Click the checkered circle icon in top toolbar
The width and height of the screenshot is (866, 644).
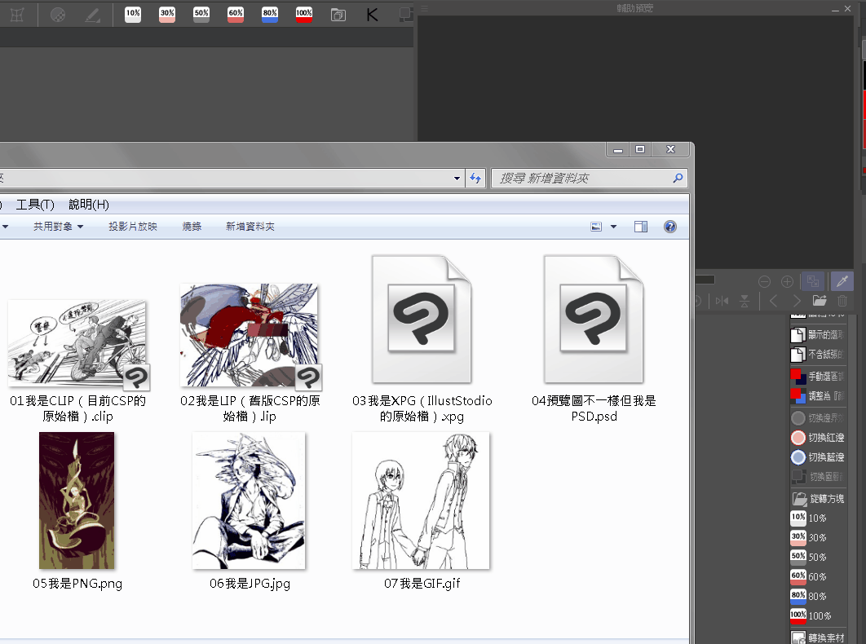[x=58, y=15]
